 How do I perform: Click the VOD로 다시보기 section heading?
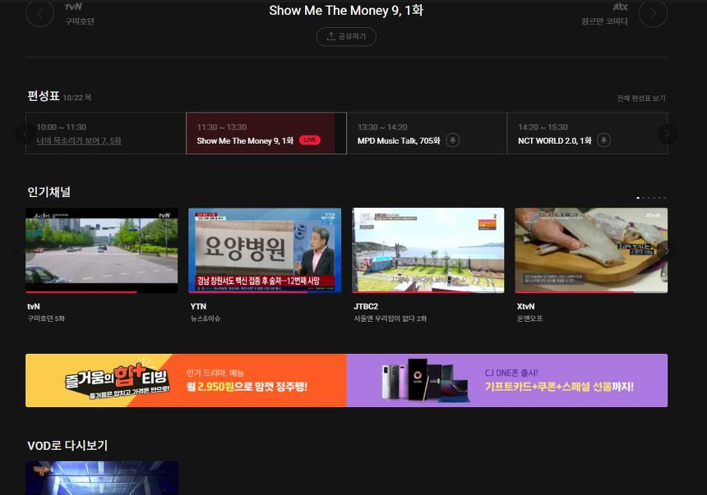pyautogui.click(x=67, y=446)
